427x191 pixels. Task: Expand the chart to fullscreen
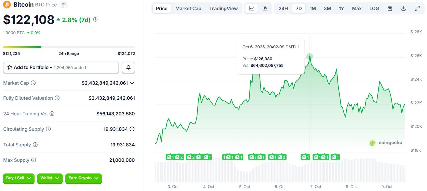[x=417, y=8]
